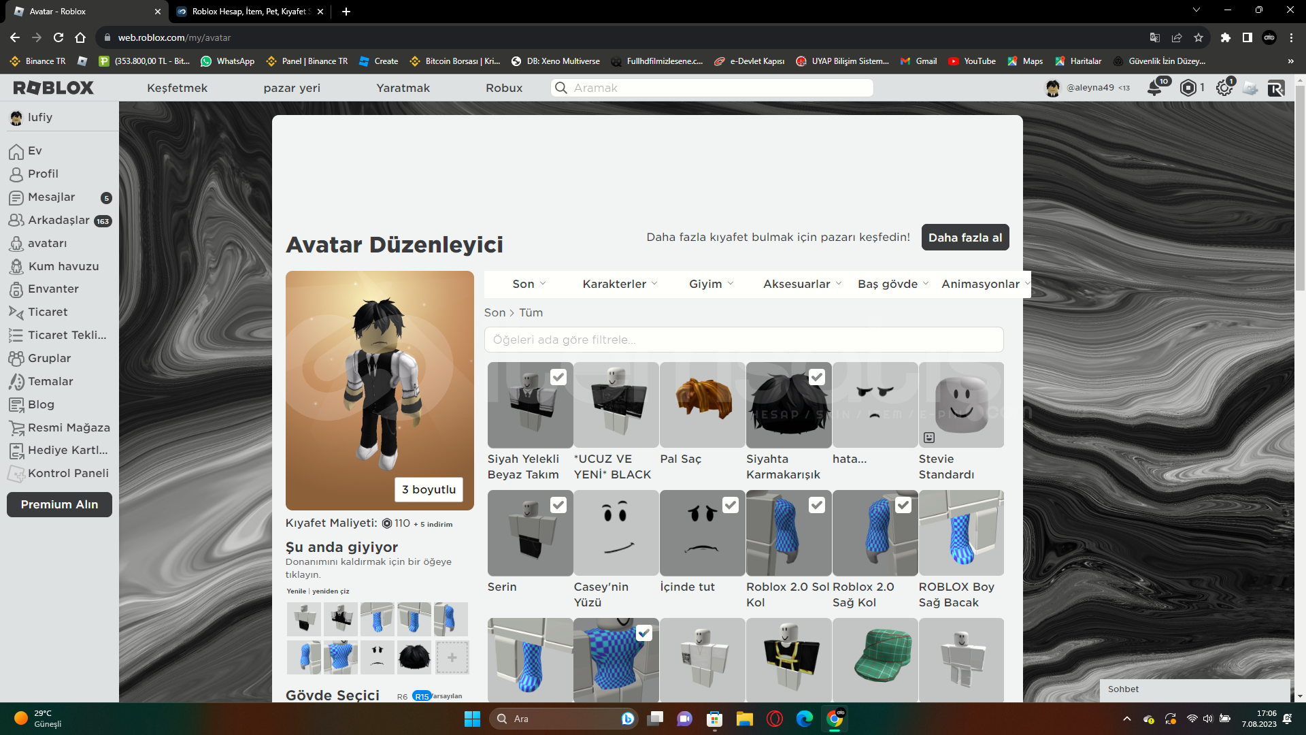
Task: Open Arkadaşlar friends list in sidebar
Action: (49, 220)
